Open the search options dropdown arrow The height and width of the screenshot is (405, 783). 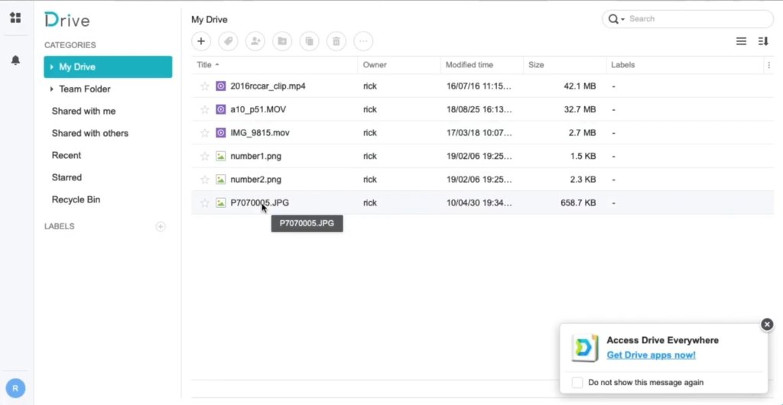[x=623, y=19]
